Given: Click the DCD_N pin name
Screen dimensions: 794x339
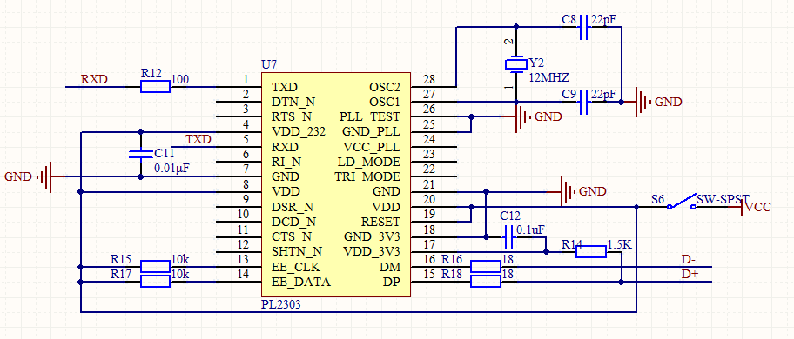Looking at the screenshot, I should (293, 222).
